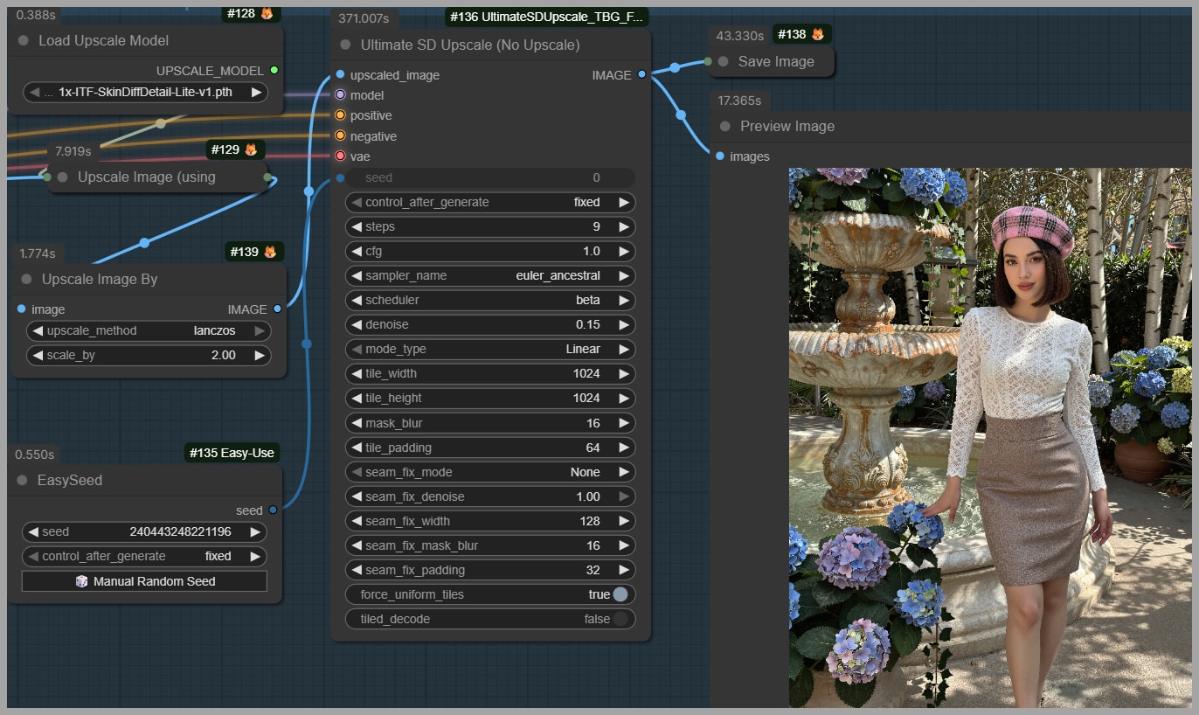
Task: Collapse the Save Image node using its dot
Action: pyautogui.click(x=723, y=61)
